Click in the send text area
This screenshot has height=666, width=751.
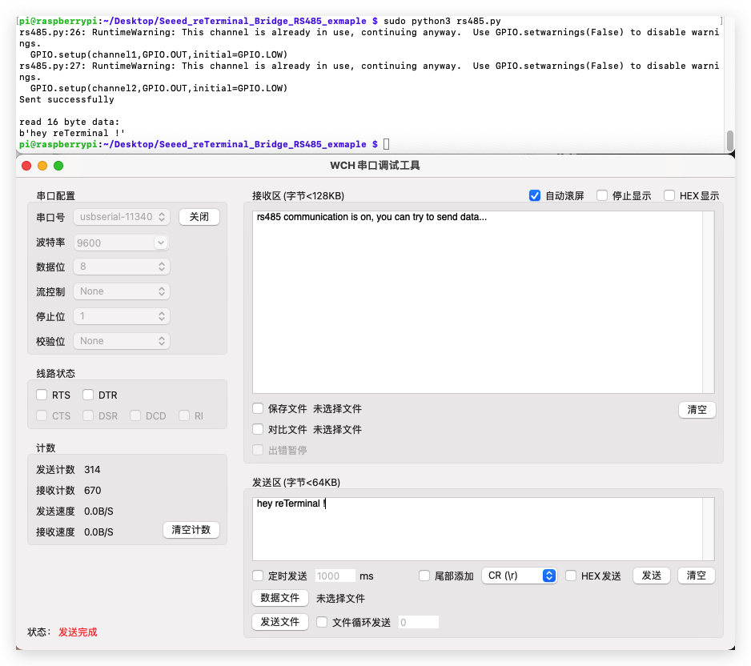477,529
